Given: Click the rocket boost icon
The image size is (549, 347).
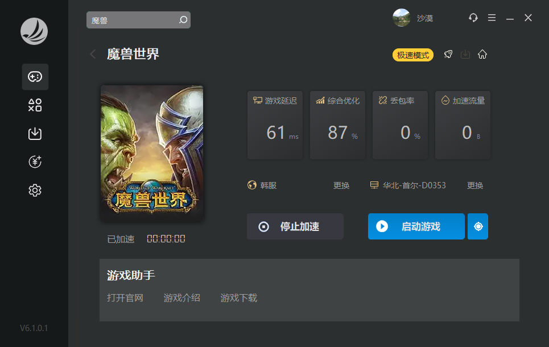Looking at the screenshot, I should [448, 54].
